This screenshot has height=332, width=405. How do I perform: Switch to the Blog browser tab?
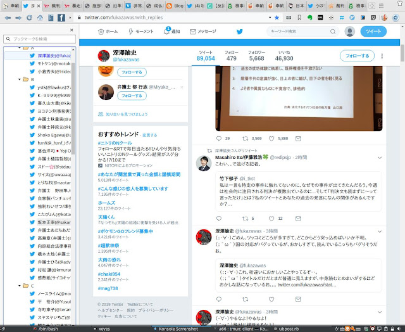pos(175,6)
